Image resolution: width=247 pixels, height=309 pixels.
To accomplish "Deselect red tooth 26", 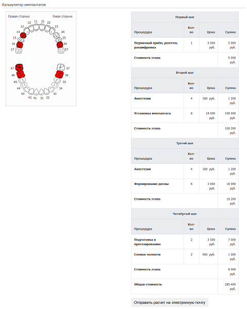I will (60, 45).
